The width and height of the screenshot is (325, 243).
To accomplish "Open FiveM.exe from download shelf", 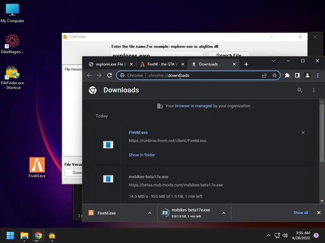I will coord(116,213).
